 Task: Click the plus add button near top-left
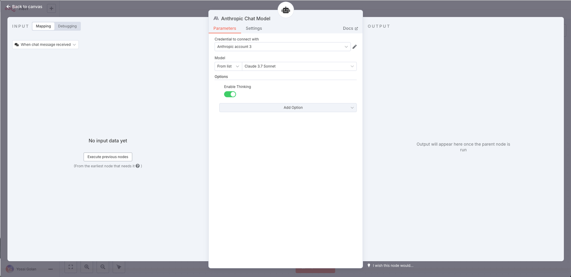tap(51, 8)
